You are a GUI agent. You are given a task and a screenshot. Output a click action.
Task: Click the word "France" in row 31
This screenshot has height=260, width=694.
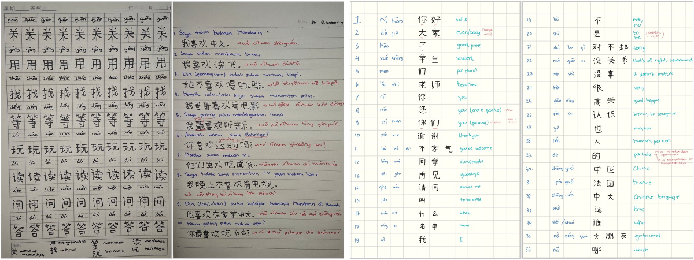point(642,183)
